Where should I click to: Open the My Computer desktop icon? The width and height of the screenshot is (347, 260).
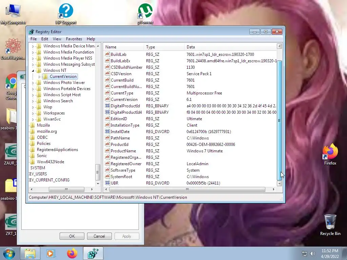(x=13, y=14)
